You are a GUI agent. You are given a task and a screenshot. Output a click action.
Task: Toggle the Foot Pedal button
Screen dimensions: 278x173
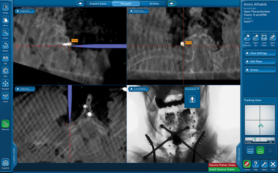click(260, 150)
